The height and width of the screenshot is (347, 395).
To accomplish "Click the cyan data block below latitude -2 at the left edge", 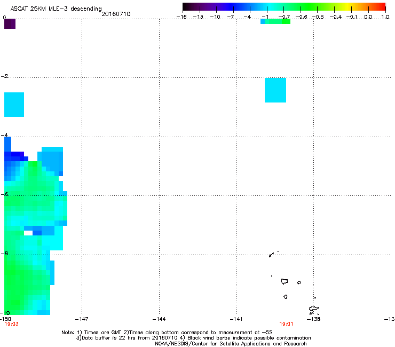I will tap(14, 105).
